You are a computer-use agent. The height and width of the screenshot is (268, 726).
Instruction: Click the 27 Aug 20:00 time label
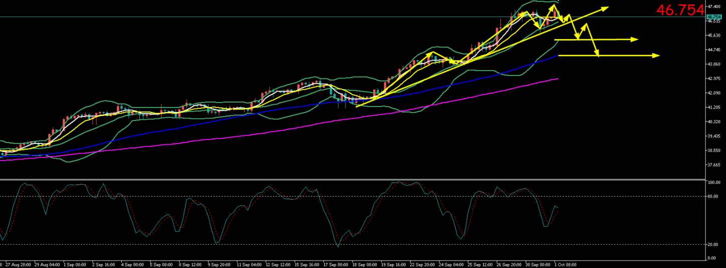(x=18, y=264)
